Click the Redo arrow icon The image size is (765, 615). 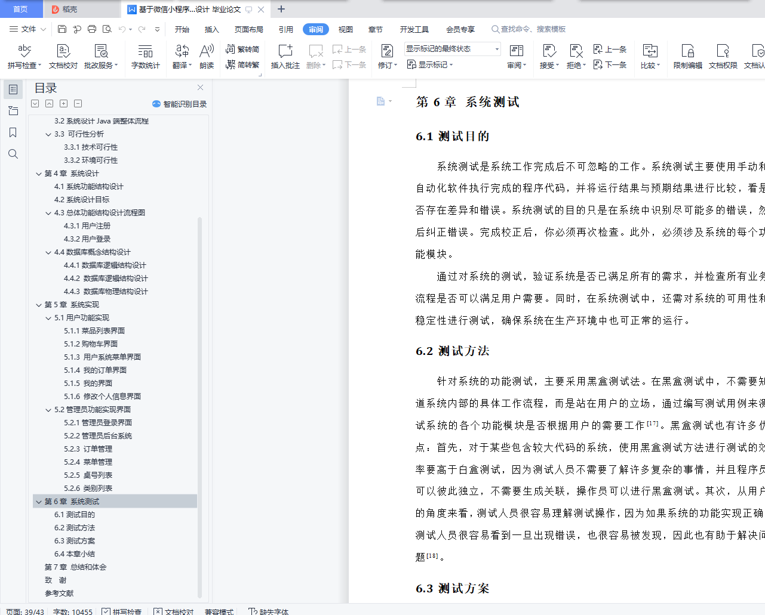point(142,29)
